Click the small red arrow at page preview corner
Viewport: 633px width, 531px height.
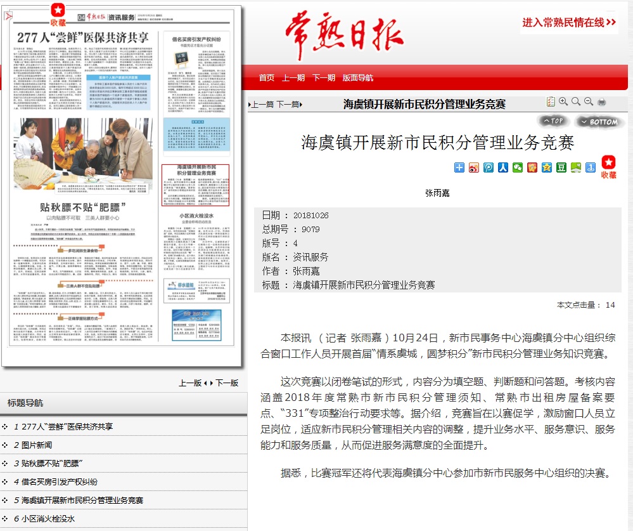pos(8,16)
